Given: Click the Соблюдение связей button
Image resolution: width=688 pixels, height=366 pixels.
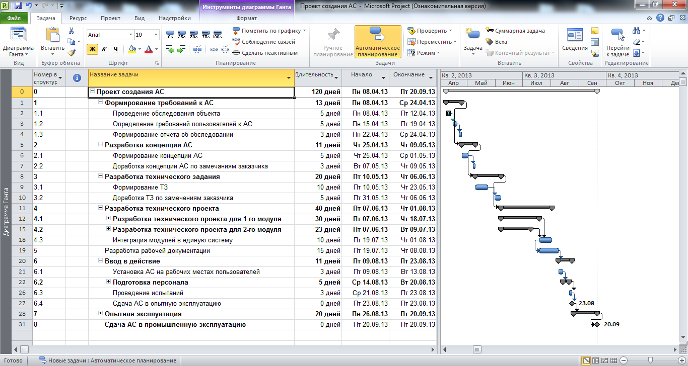Looking at the screenshot, I should pyautogui.click(x=264, y=42).
